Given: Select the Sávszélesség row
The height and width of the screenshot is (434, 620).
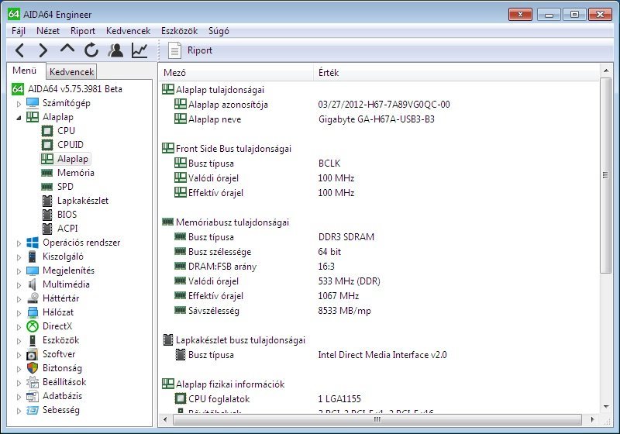Looking at the screenshot, I should click(x=380, y=311).
